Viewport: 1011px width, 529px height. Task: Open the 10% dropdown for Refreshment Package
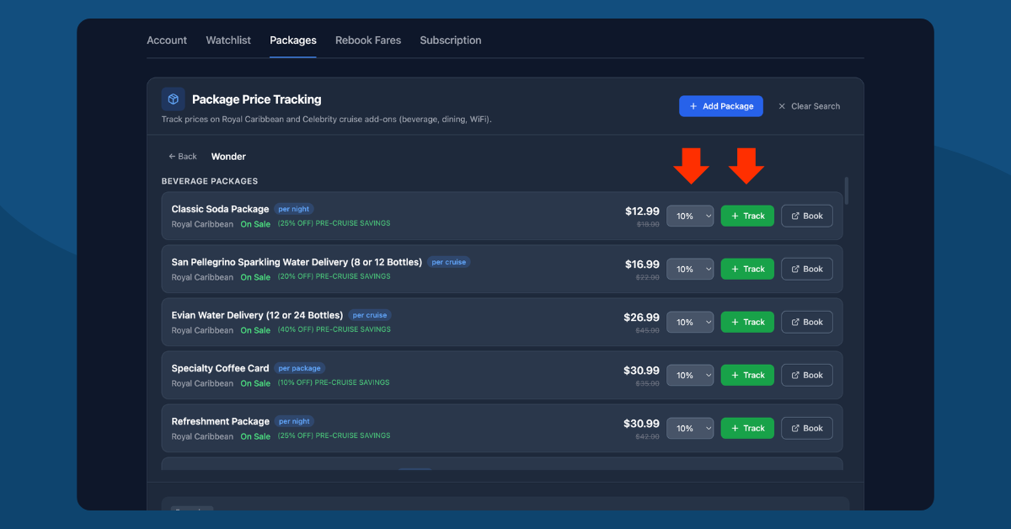point(690,428)
